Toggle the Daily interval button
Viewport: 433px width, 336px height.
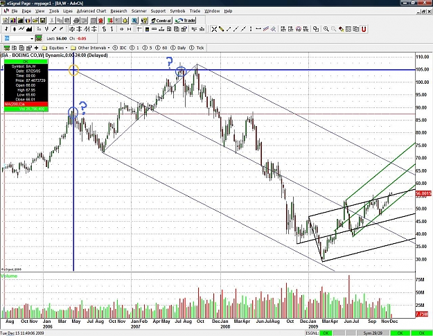178,48
